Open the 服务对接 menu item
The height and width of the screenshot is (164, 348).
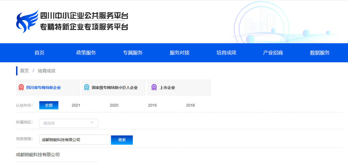click(x=179, y=53)
